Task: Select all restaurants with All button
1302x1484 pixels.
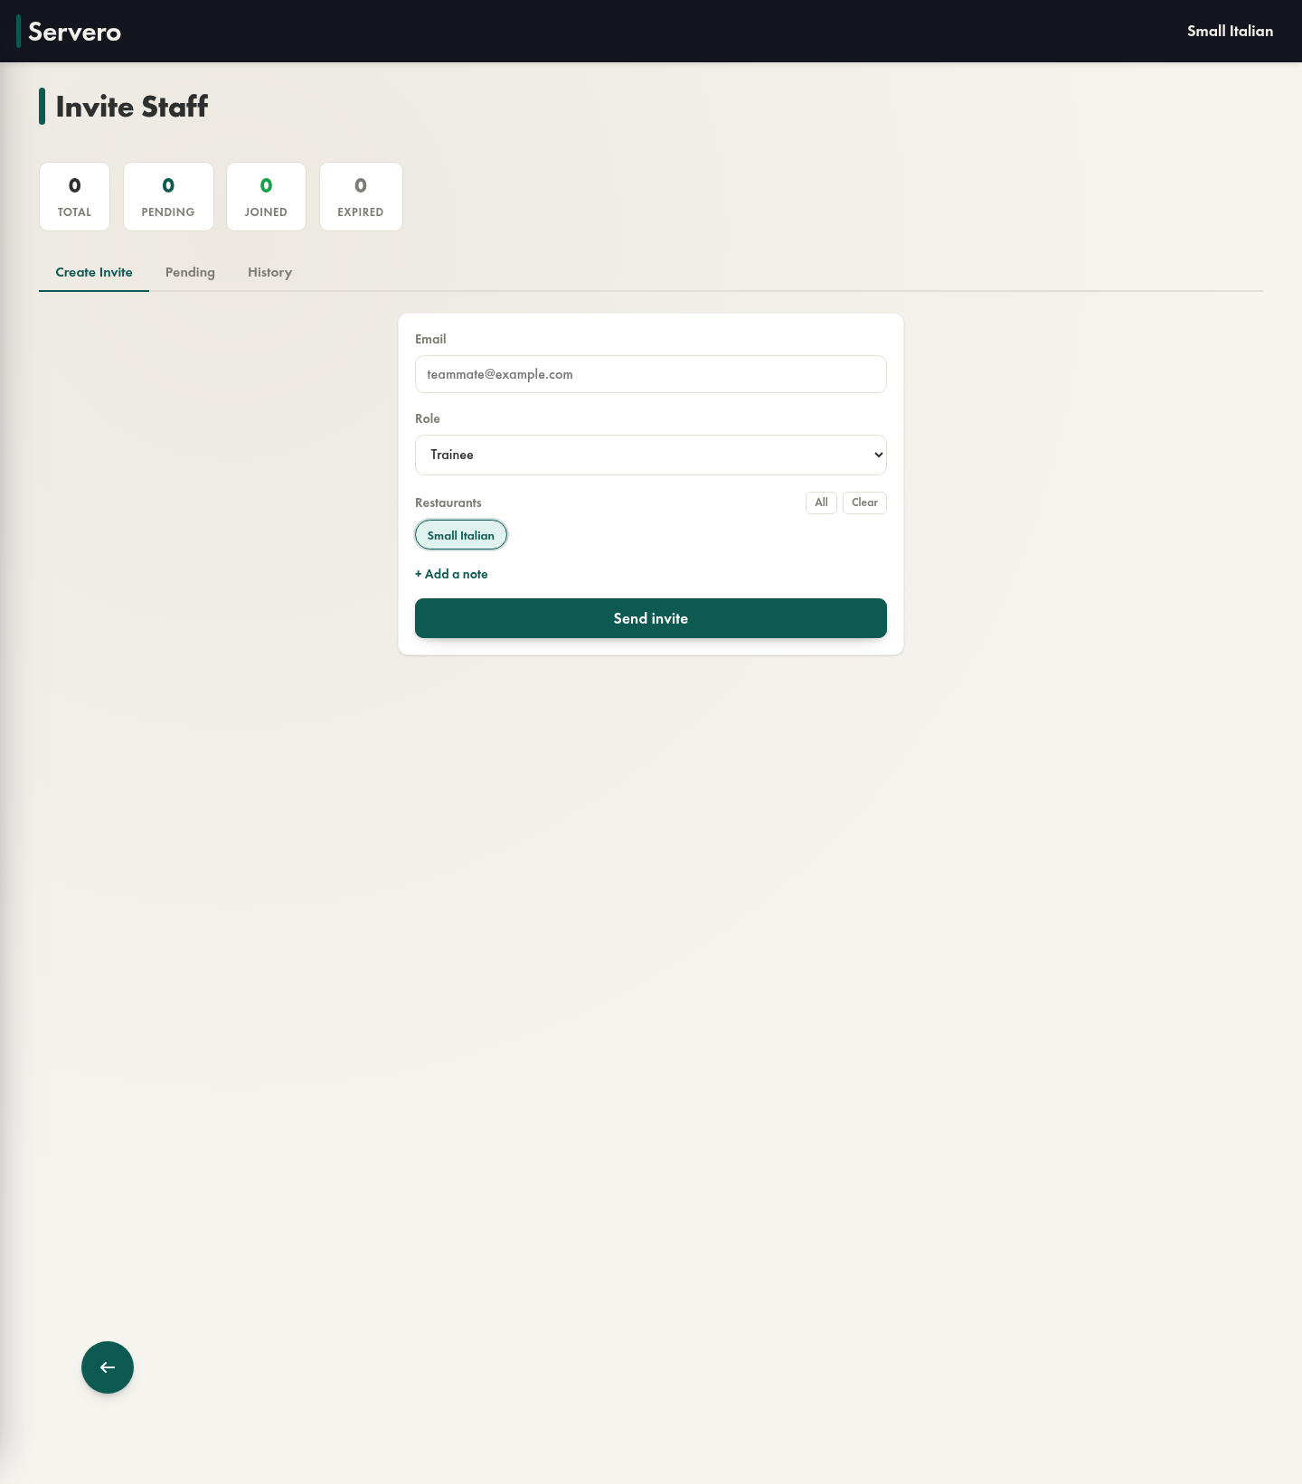Action: pos(821,502)
